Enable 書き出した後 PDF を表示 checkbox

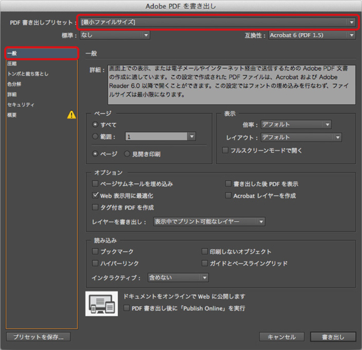(228, 183)
